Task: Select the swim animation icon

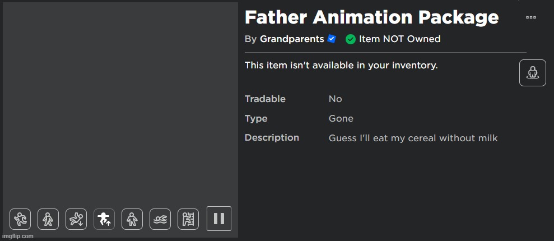Action: 160,219
